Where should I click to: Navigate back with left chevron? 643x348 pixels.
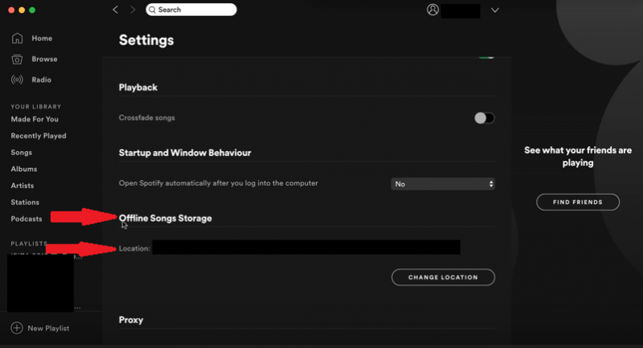click(115, 10)
